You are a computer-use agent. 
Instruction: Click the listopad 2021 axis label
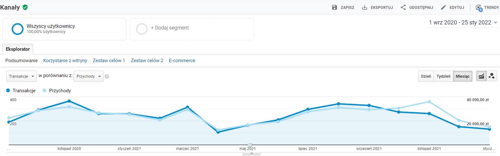(x=429, y=149)
